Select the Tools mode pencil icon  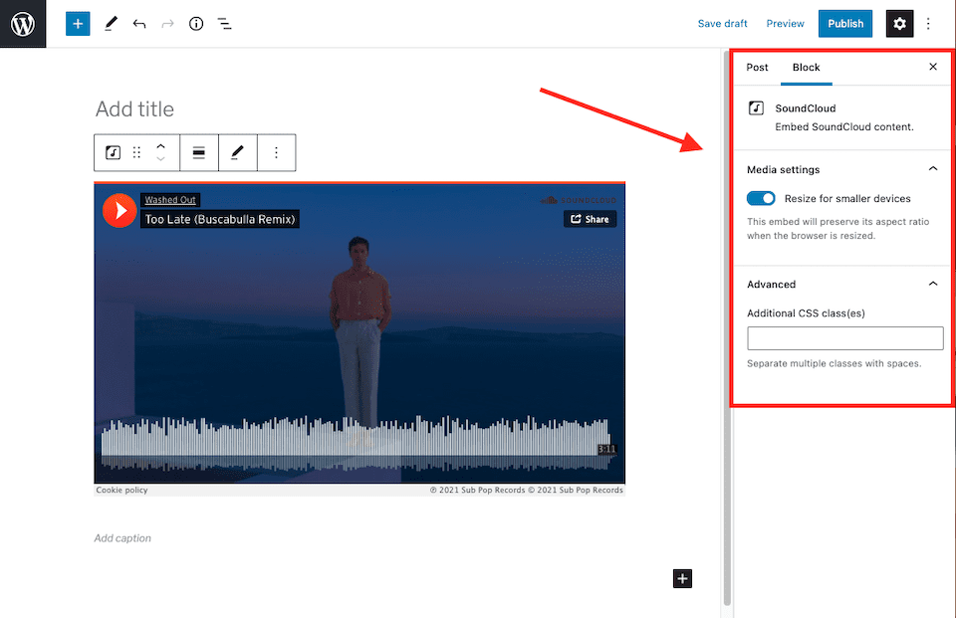pyautogui.click(x=111, y=23)
